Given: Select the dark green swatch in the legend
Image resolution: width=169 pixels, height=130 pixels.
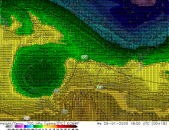Looking at the screenshot, I should pos(34,126).
